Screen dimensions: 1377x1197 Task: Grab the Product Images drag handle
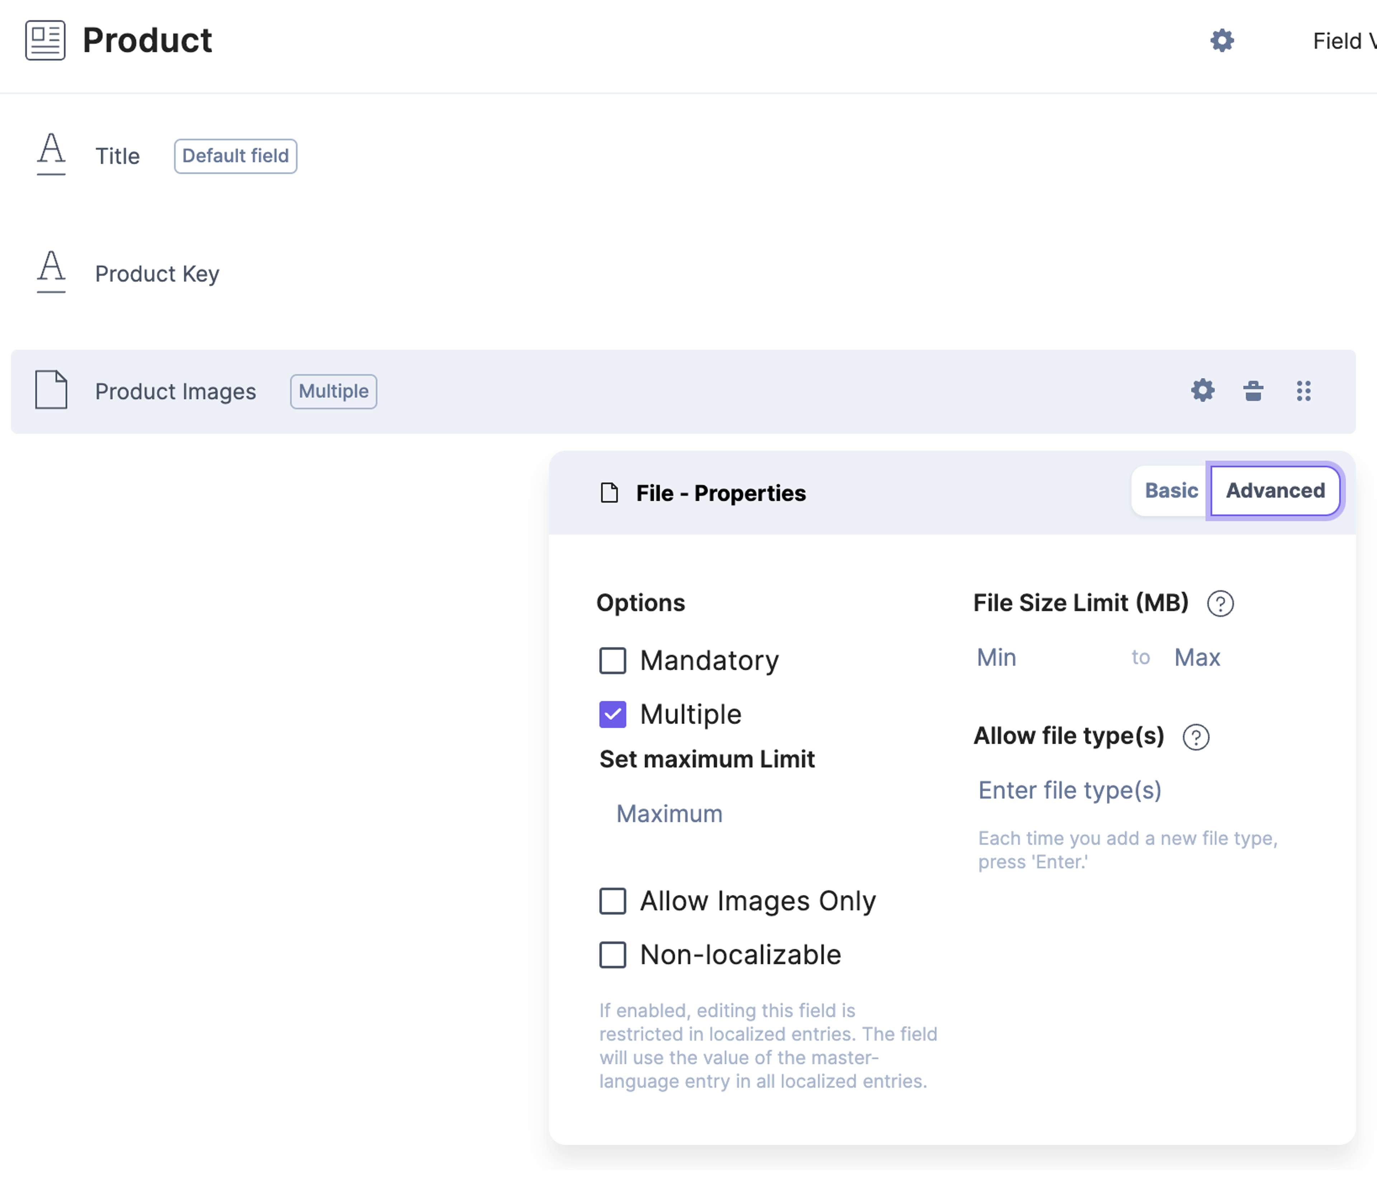(1303, 391)
